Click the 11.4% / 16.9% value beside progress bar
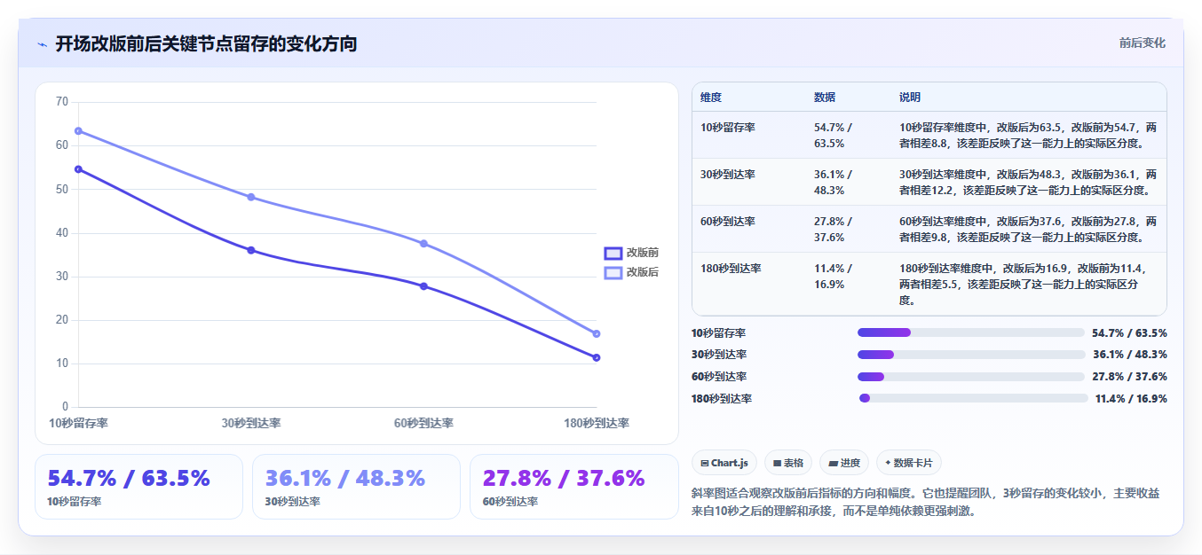Screen dimensions: 1202x555 pyautogui.click(x=1131, y=399)
